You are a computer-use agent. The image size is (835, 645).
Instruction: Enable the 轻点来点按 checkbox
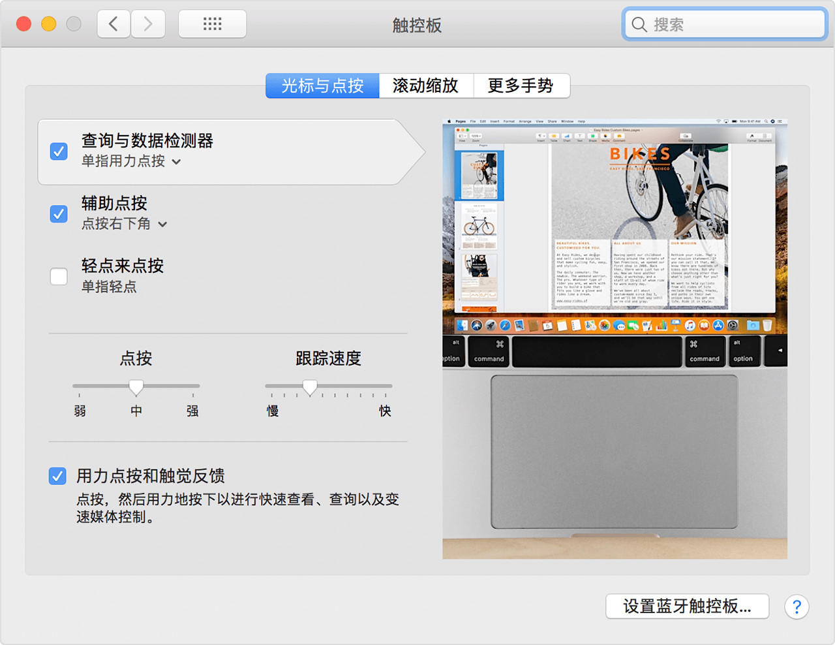59,276
